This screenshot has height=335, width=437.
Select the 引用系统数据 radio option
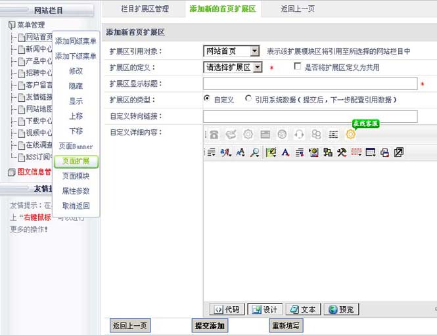point(248,99)
